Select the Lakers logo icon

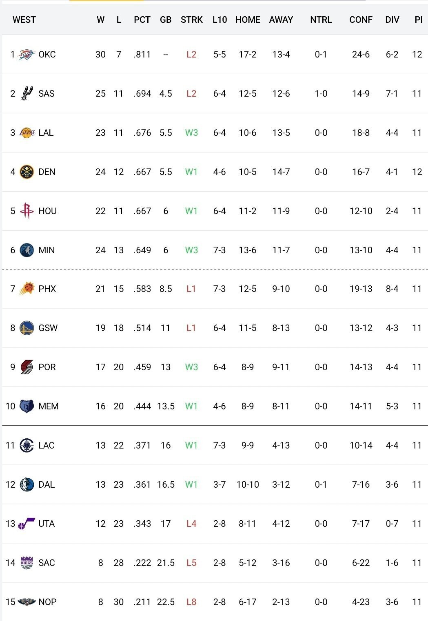click(x=27, y=133)
